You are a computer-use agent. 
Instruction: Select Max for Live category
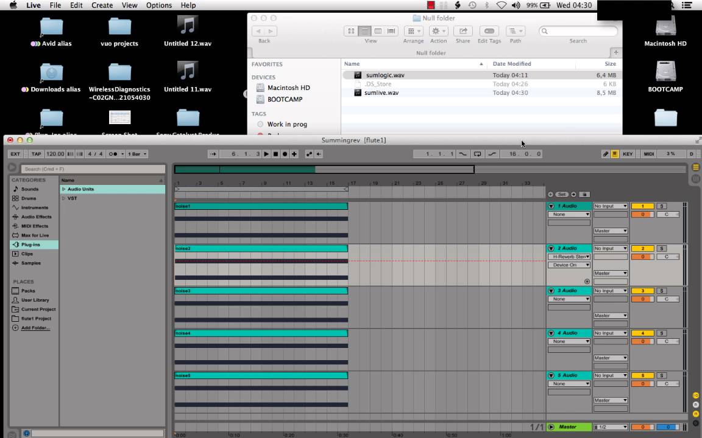pos(34,235)
